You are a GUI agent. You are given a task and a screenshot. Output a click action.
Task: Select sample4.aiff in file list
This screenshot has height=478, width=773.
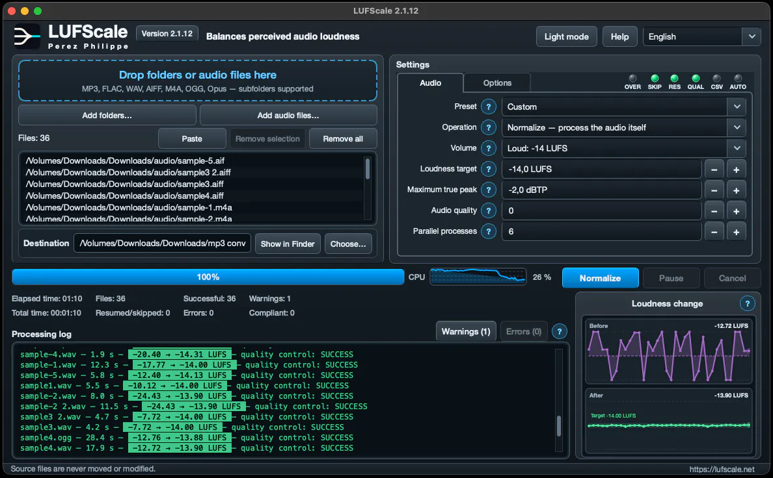[x=124, y=196]
